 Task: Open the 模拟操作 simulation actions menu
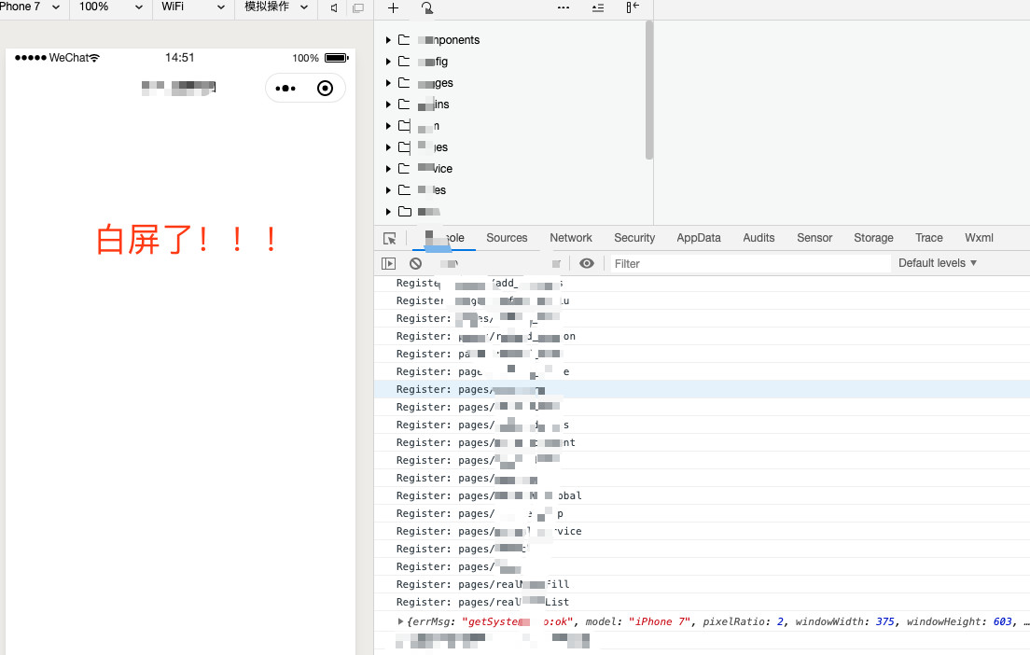[274, 7]
